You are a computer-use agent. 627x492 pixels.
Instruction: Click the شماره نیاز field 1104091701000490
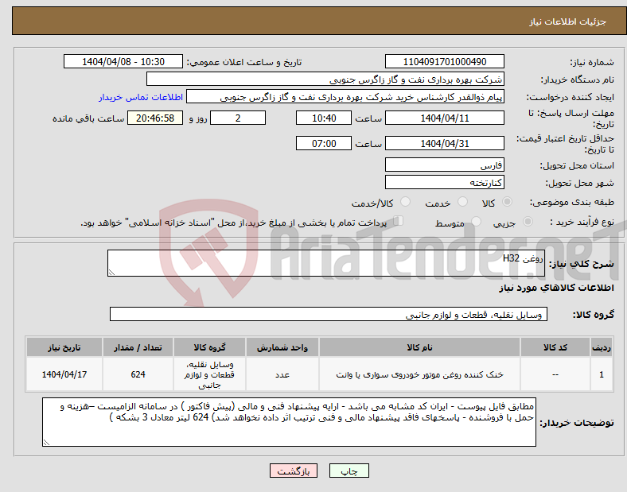pyautogui.click(x=444, y=61)
